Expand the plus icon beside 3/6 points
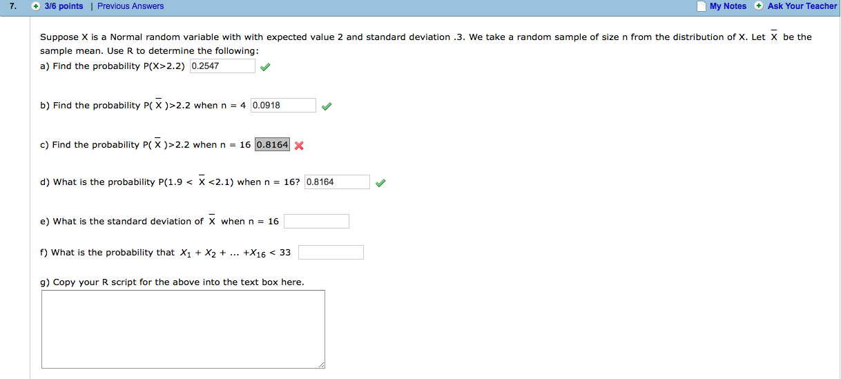Screen dimensions: 841x379 [35, 6]
